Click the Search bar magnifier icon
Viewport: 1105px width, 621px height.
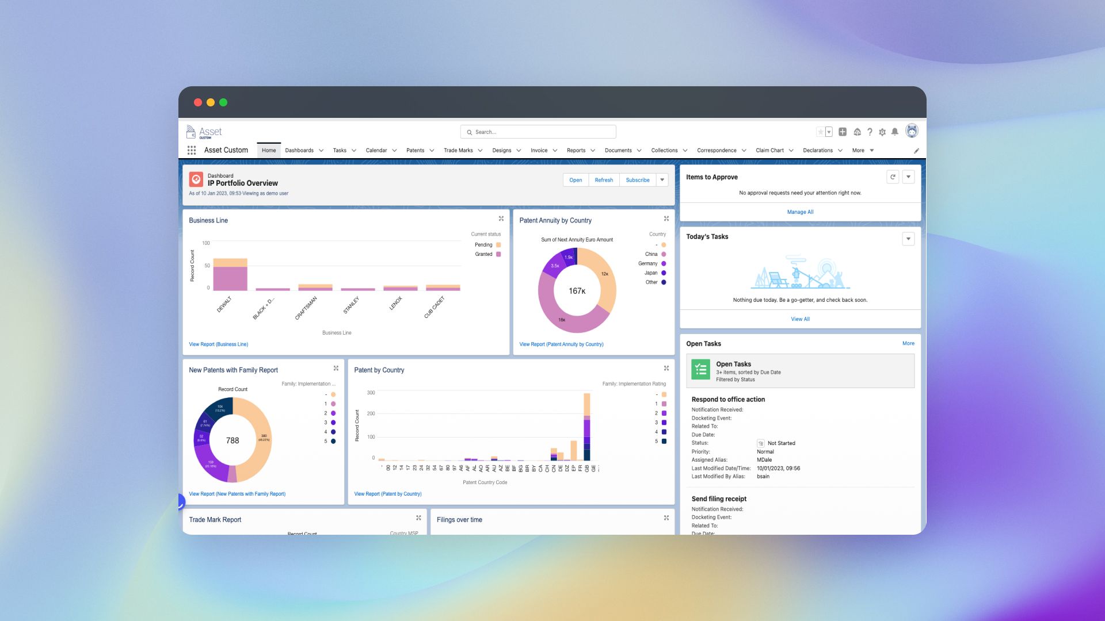pyautogui.click(x=470, y=132)
